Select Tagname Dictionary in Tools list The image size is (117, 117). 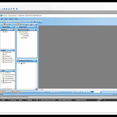click(x=10, y=75)
